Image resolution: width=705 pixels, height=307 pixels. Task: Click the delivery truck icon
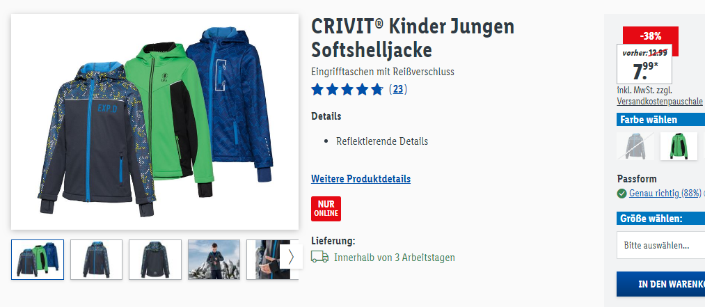pos(319,257)
